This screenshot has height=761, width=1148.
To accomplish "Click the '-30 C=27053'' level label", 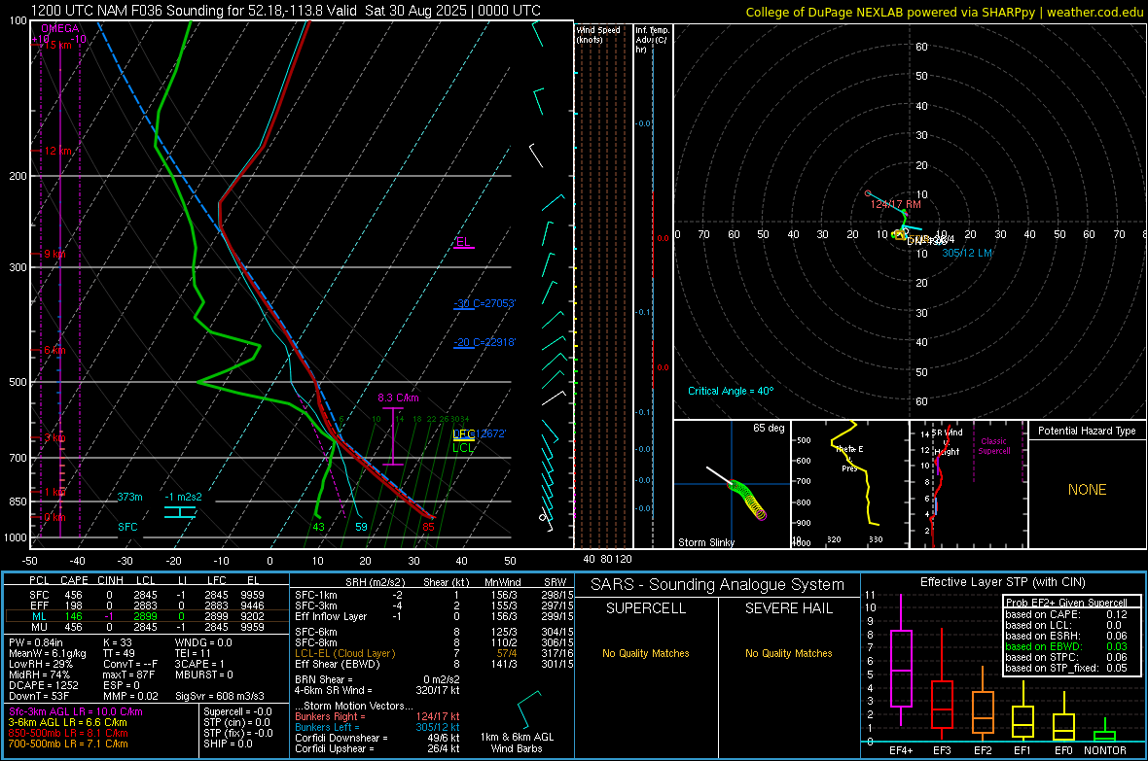I will click(x=484, y=303).
